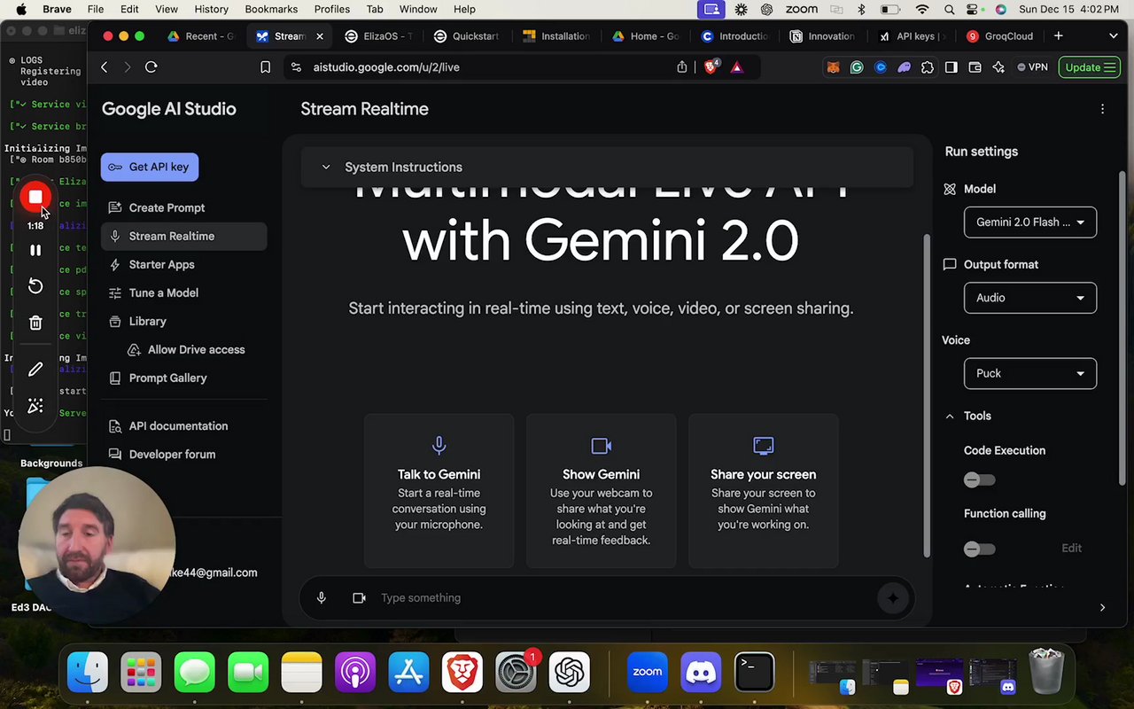Viewport: 1134px width, 709px height.
Task: Open the MetaMask fox extension
Action: (x=833, y=67)
